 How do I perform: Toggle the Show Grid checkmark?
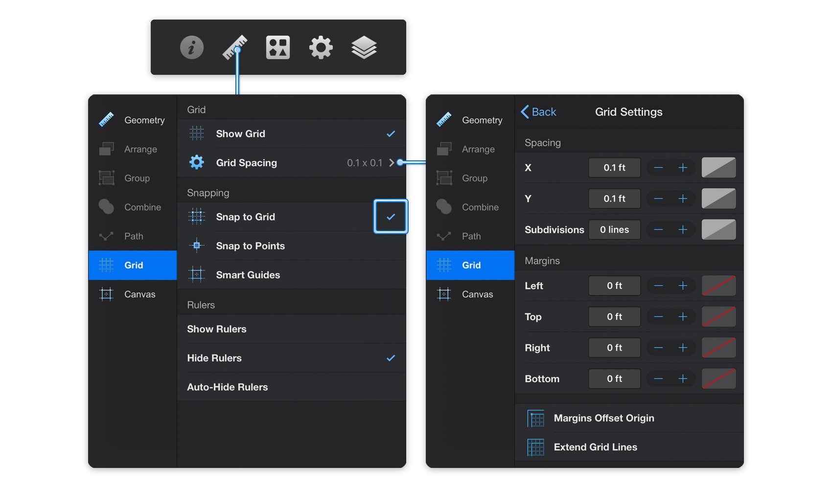coord(391,133)
